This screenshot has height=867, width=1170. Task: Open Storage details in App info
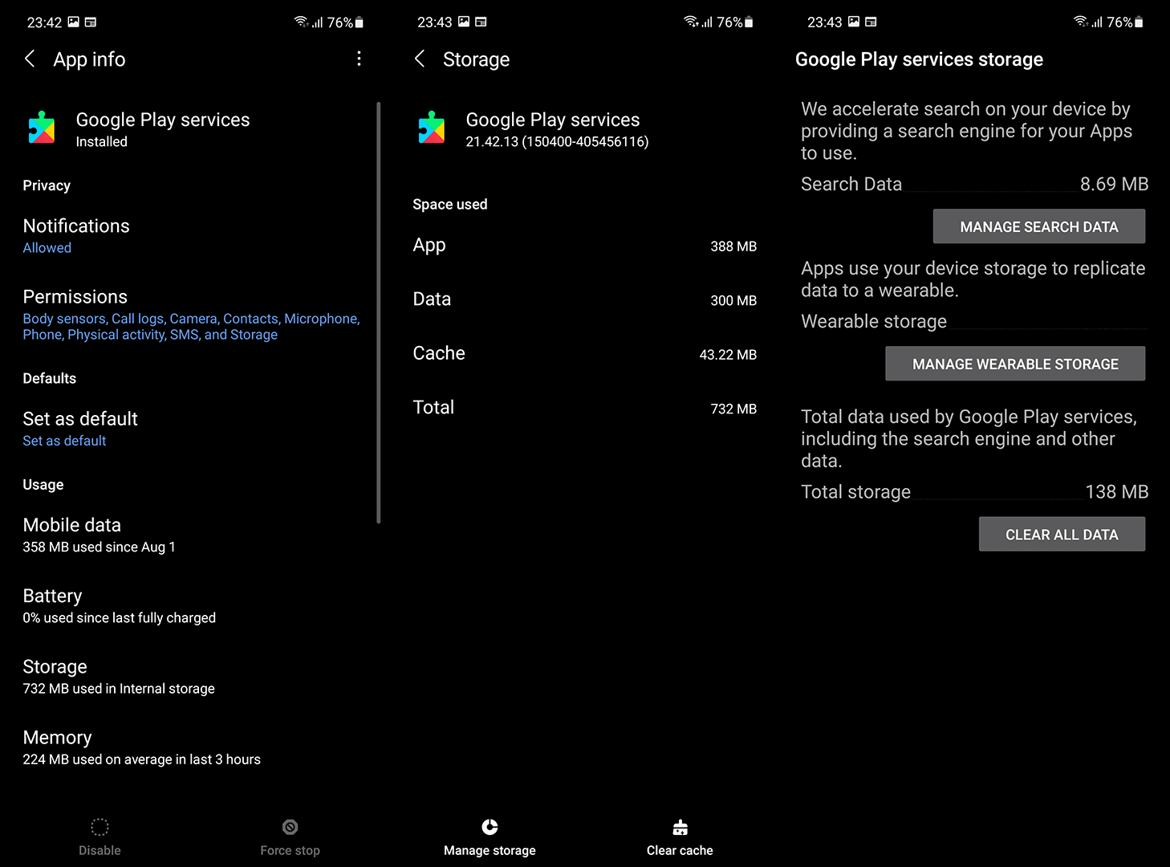(191, 677)
